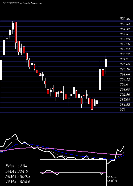
Task: Click the MACD inset chart panel
Action: [73, 173]
